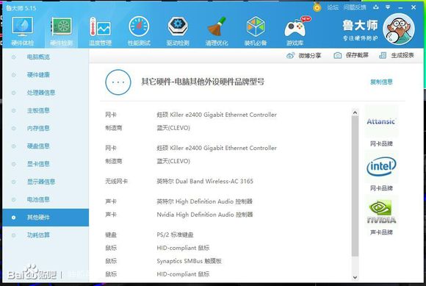Click 微博分享 share button text
This screenshot has height=286, width=426.
click(x=310, y=56)
